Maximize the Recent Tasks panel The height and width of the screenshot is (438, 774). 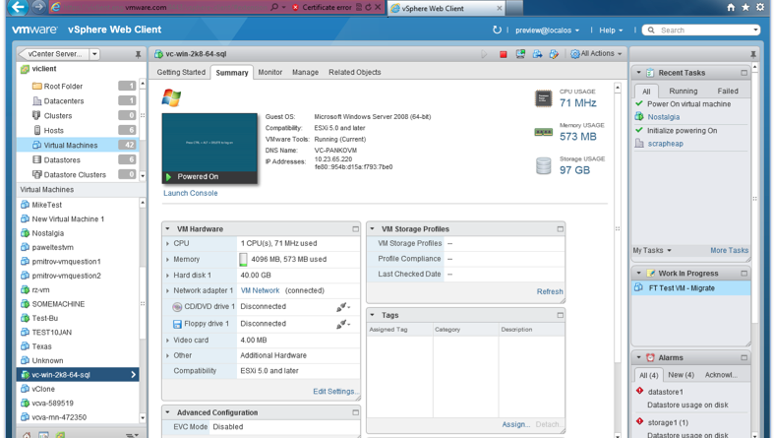click(744, 73)
